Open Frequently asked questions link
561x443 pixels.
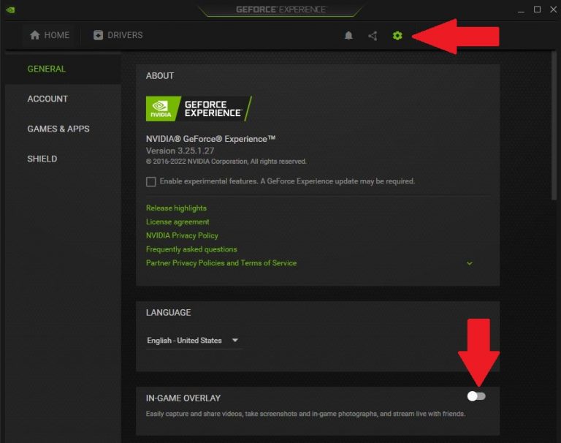191,249
